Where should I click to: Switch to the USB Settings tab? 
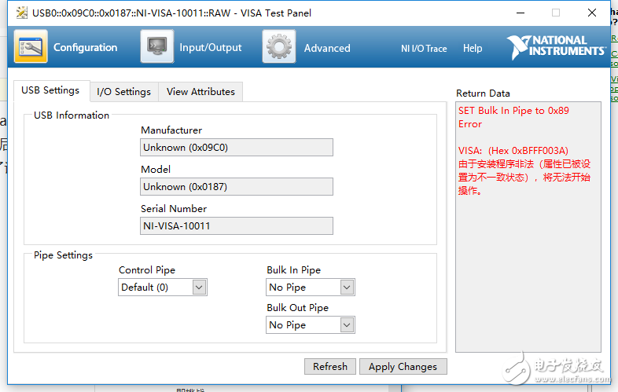[50, 90]
